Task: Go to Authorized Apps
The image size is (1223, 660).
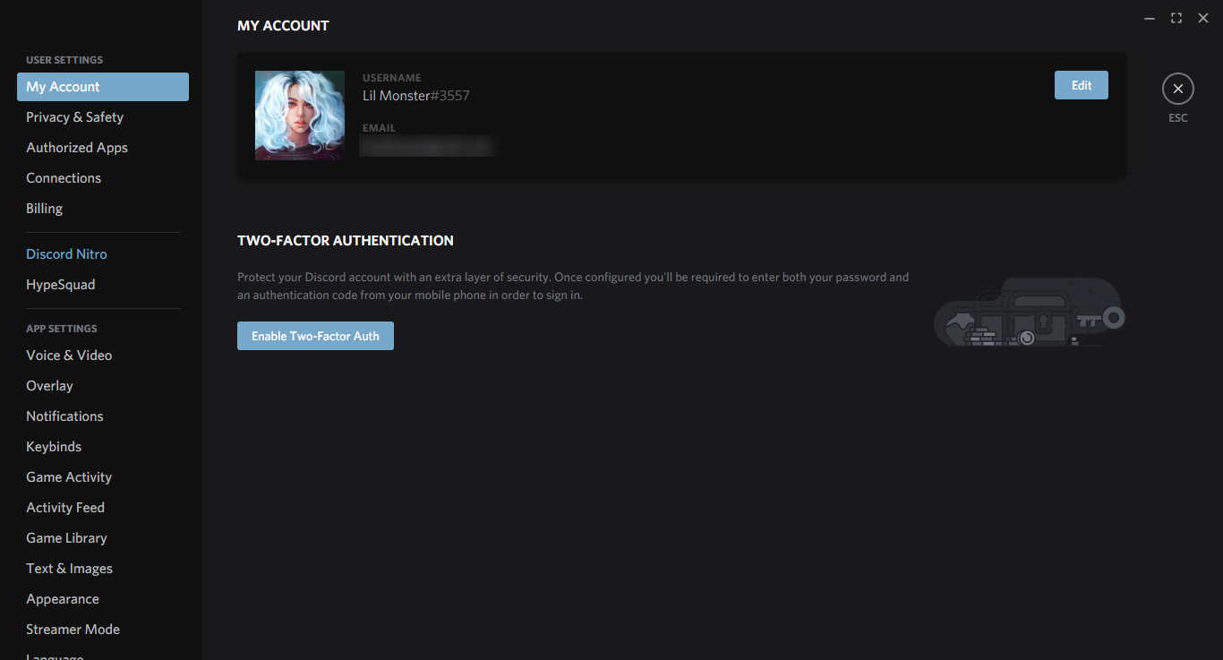Action: click(x=103, y=148)
